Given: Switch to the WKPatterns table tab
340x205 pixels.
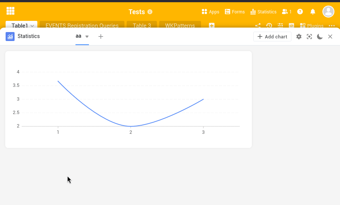Looking at the screenshot, I should pyautogui.click(x=180, y=26).
